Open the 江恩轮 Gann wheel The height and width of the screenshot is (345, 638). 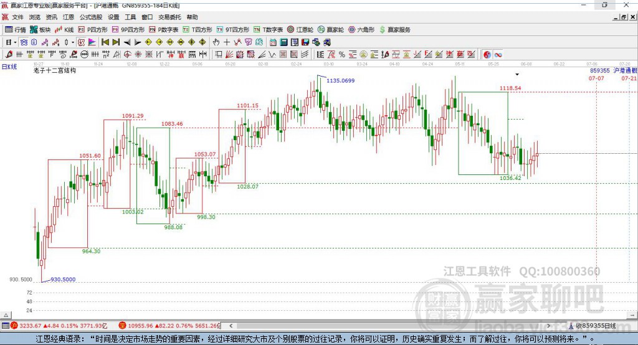coord(300,30)
